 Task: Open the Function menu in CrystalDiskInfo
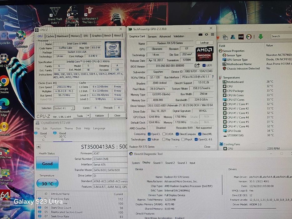click(x=56, y=129)
